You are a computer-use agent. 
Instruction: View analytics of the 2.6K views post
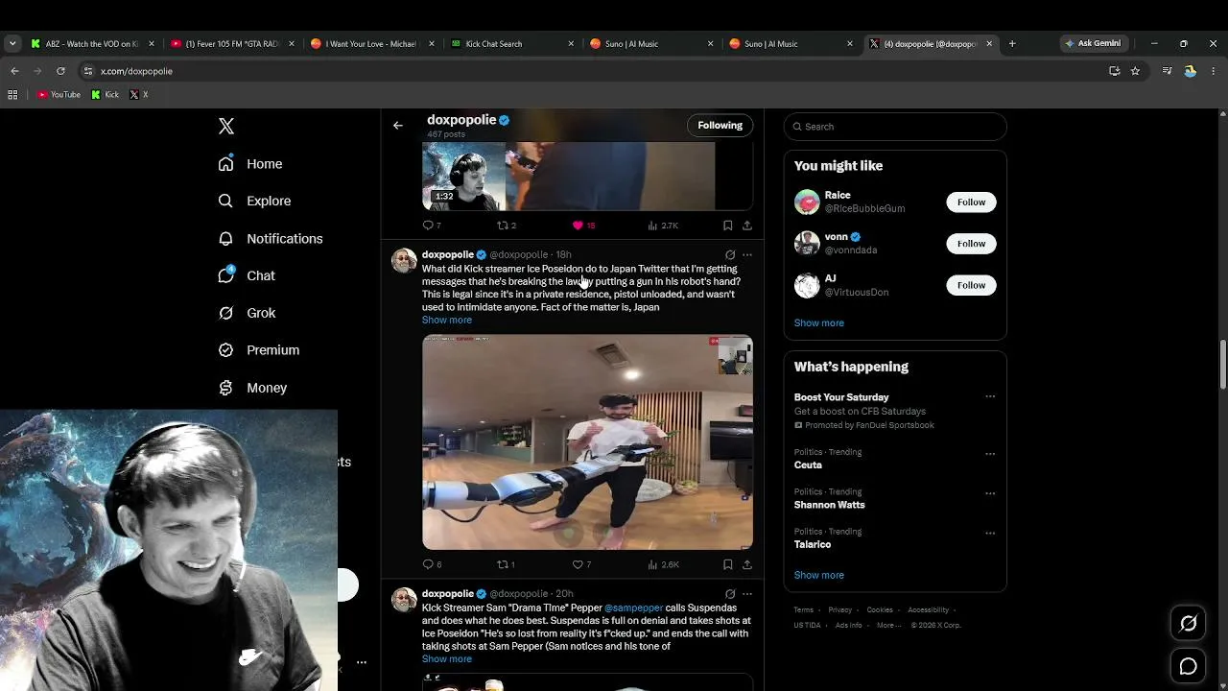(663, 564)
